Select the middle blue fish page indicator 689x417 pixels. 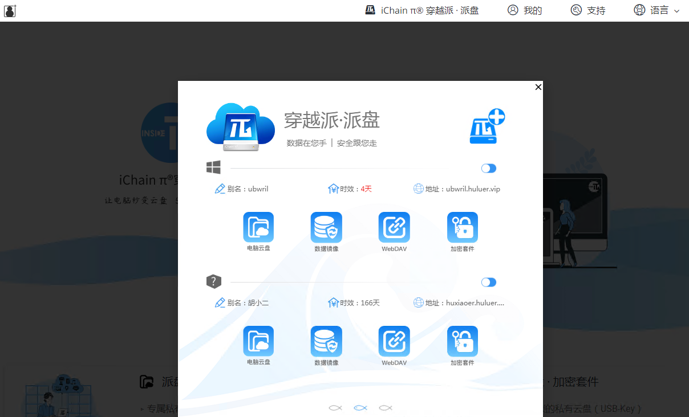[360, 408]
